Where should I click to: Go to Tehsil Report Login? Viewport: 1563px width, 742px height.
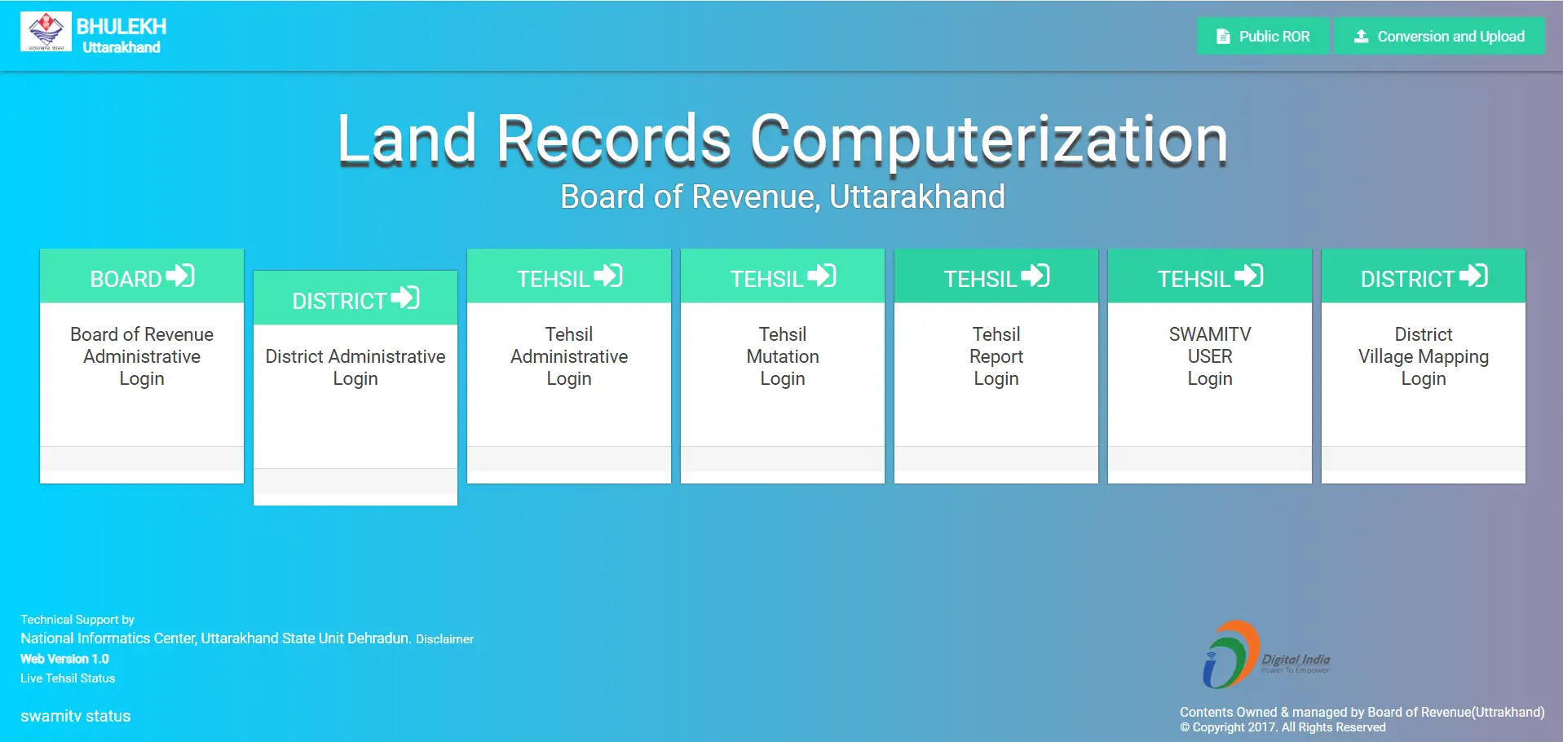point(996,356)
